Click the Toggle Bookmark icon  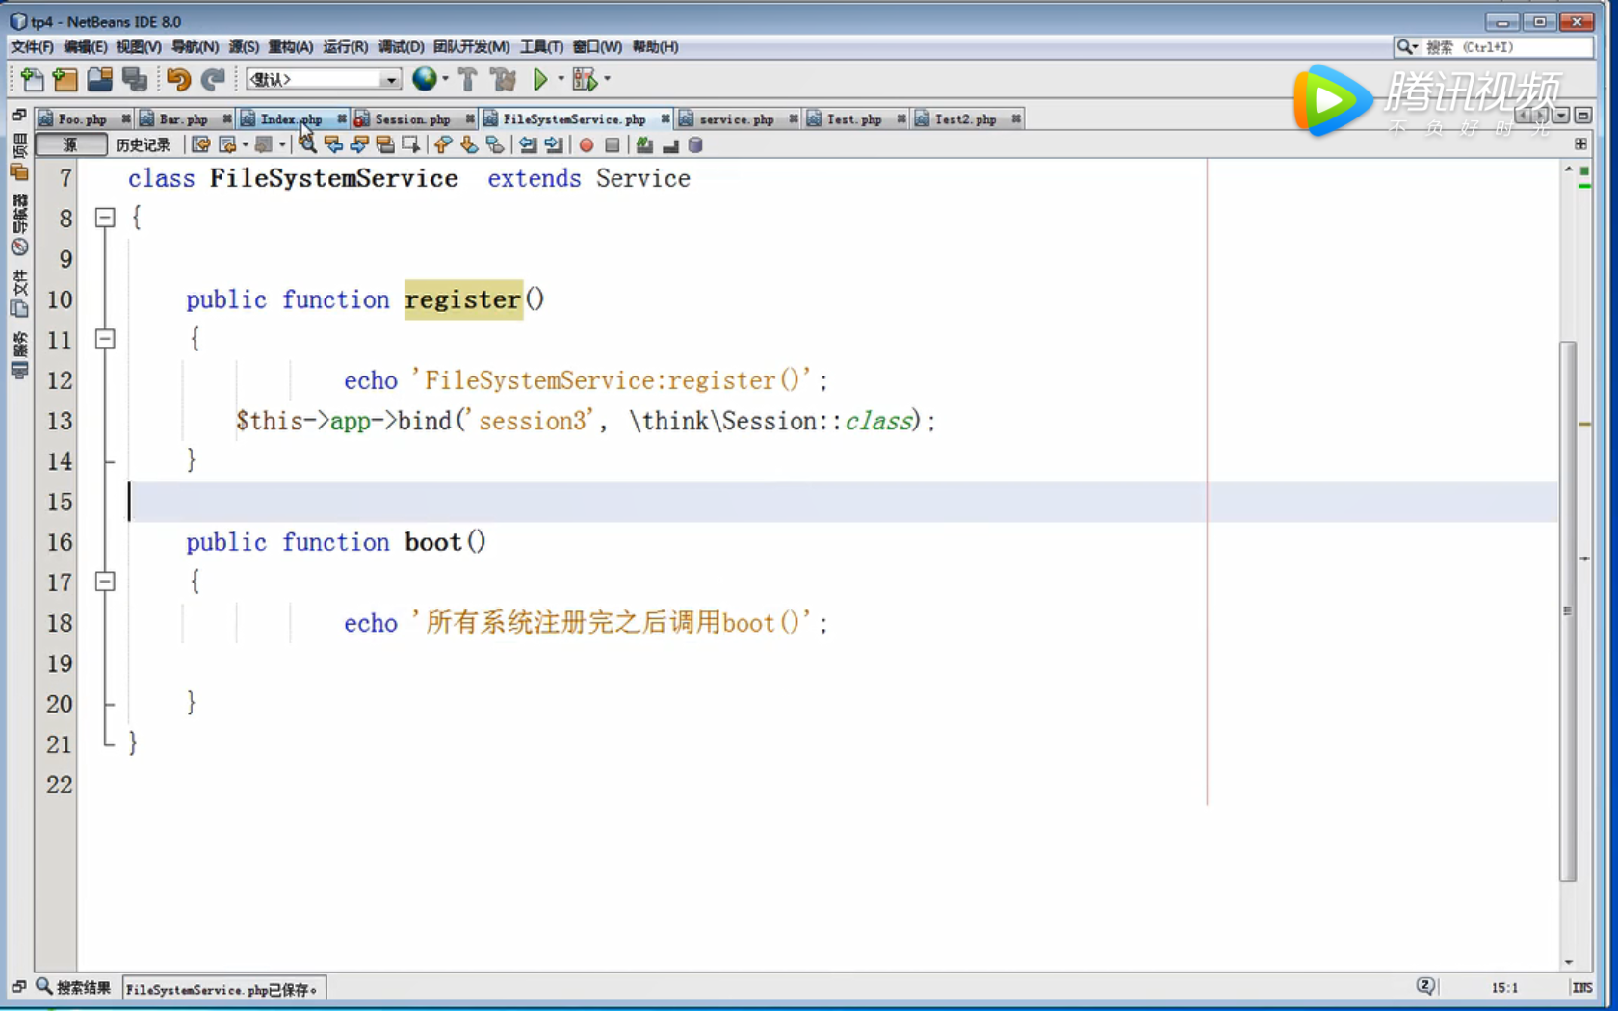(495, 144)
